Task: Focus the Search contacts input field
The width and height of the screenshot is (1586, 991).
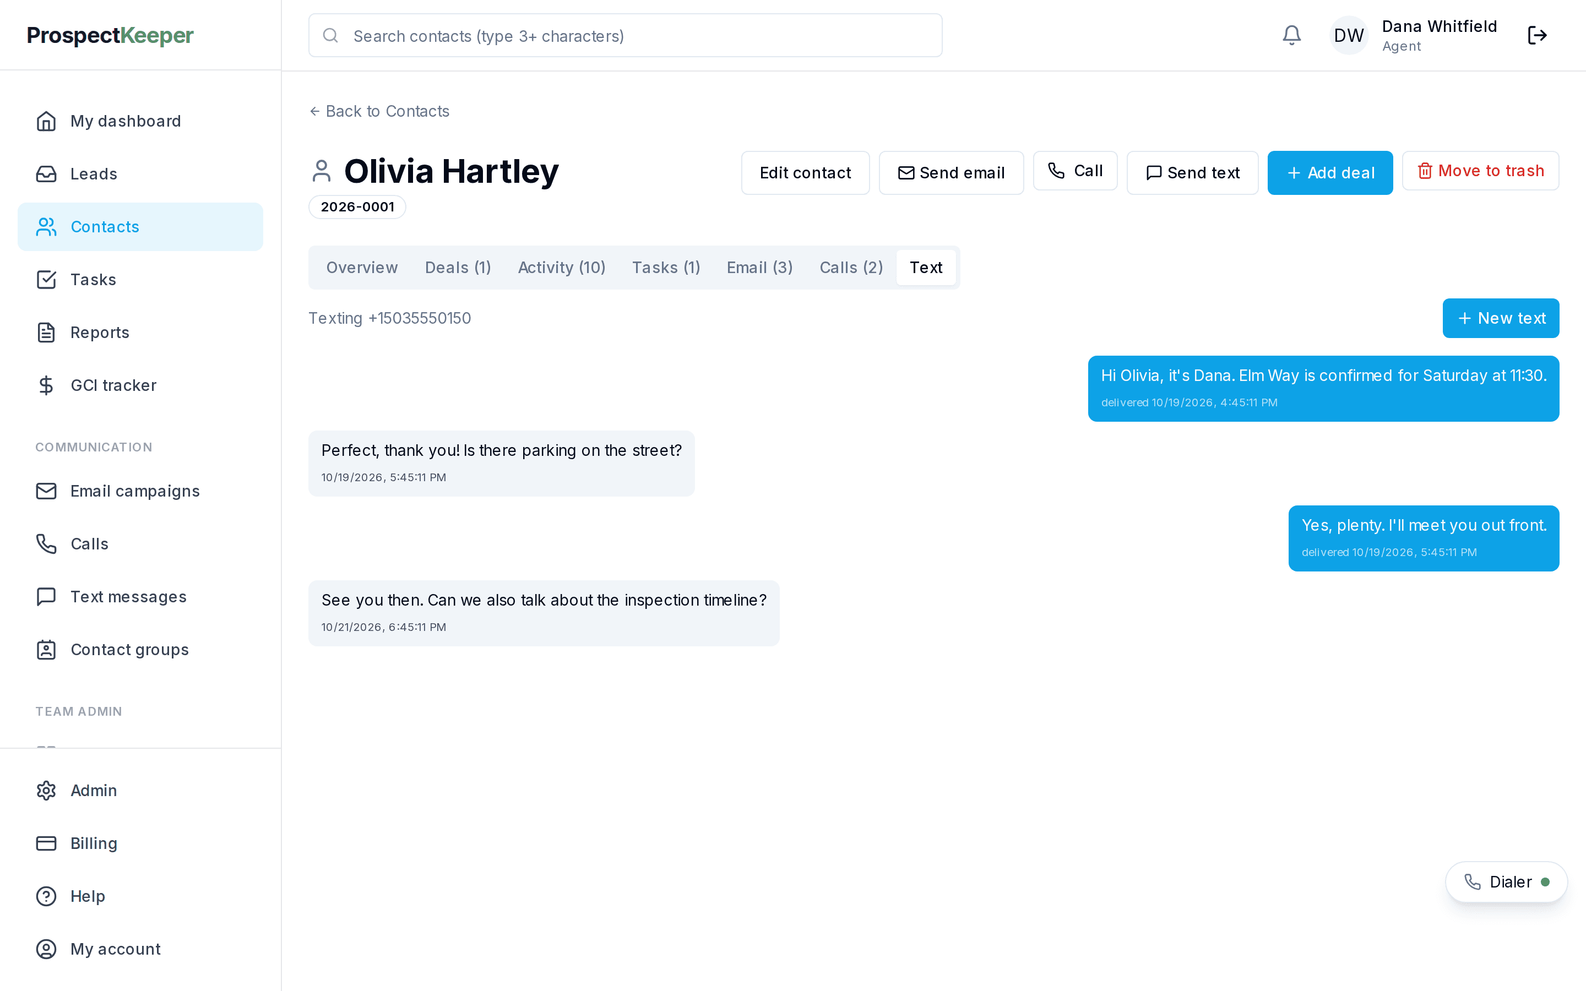Action: pyautogui.click(x=625, y=35)
